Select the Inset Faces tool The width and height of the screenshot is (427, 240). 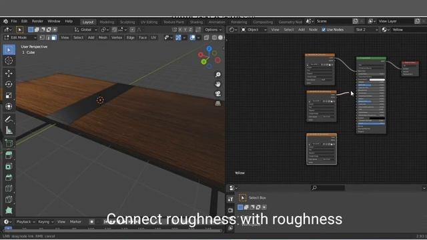pos(9,166)
